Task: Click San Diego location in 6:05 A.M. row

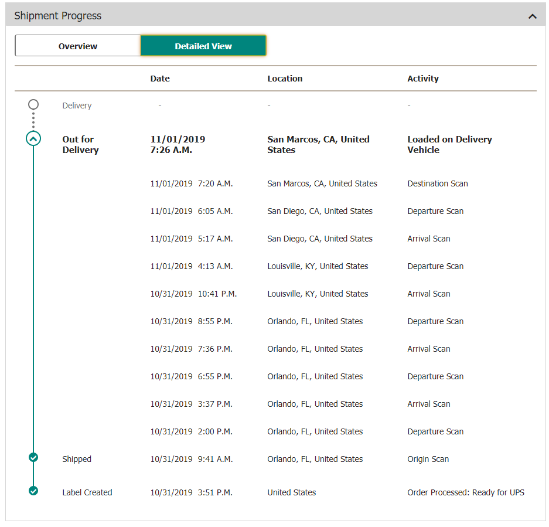Action: point(320,211)
